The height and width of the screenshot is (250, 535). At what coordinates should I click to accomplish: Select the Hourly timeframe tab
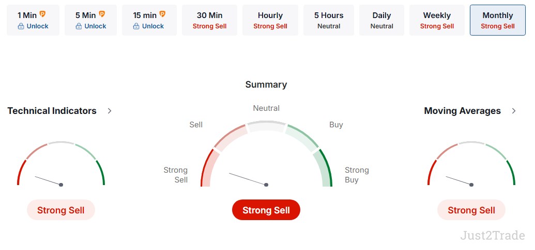pyautogui.click(x=270, y=20)
